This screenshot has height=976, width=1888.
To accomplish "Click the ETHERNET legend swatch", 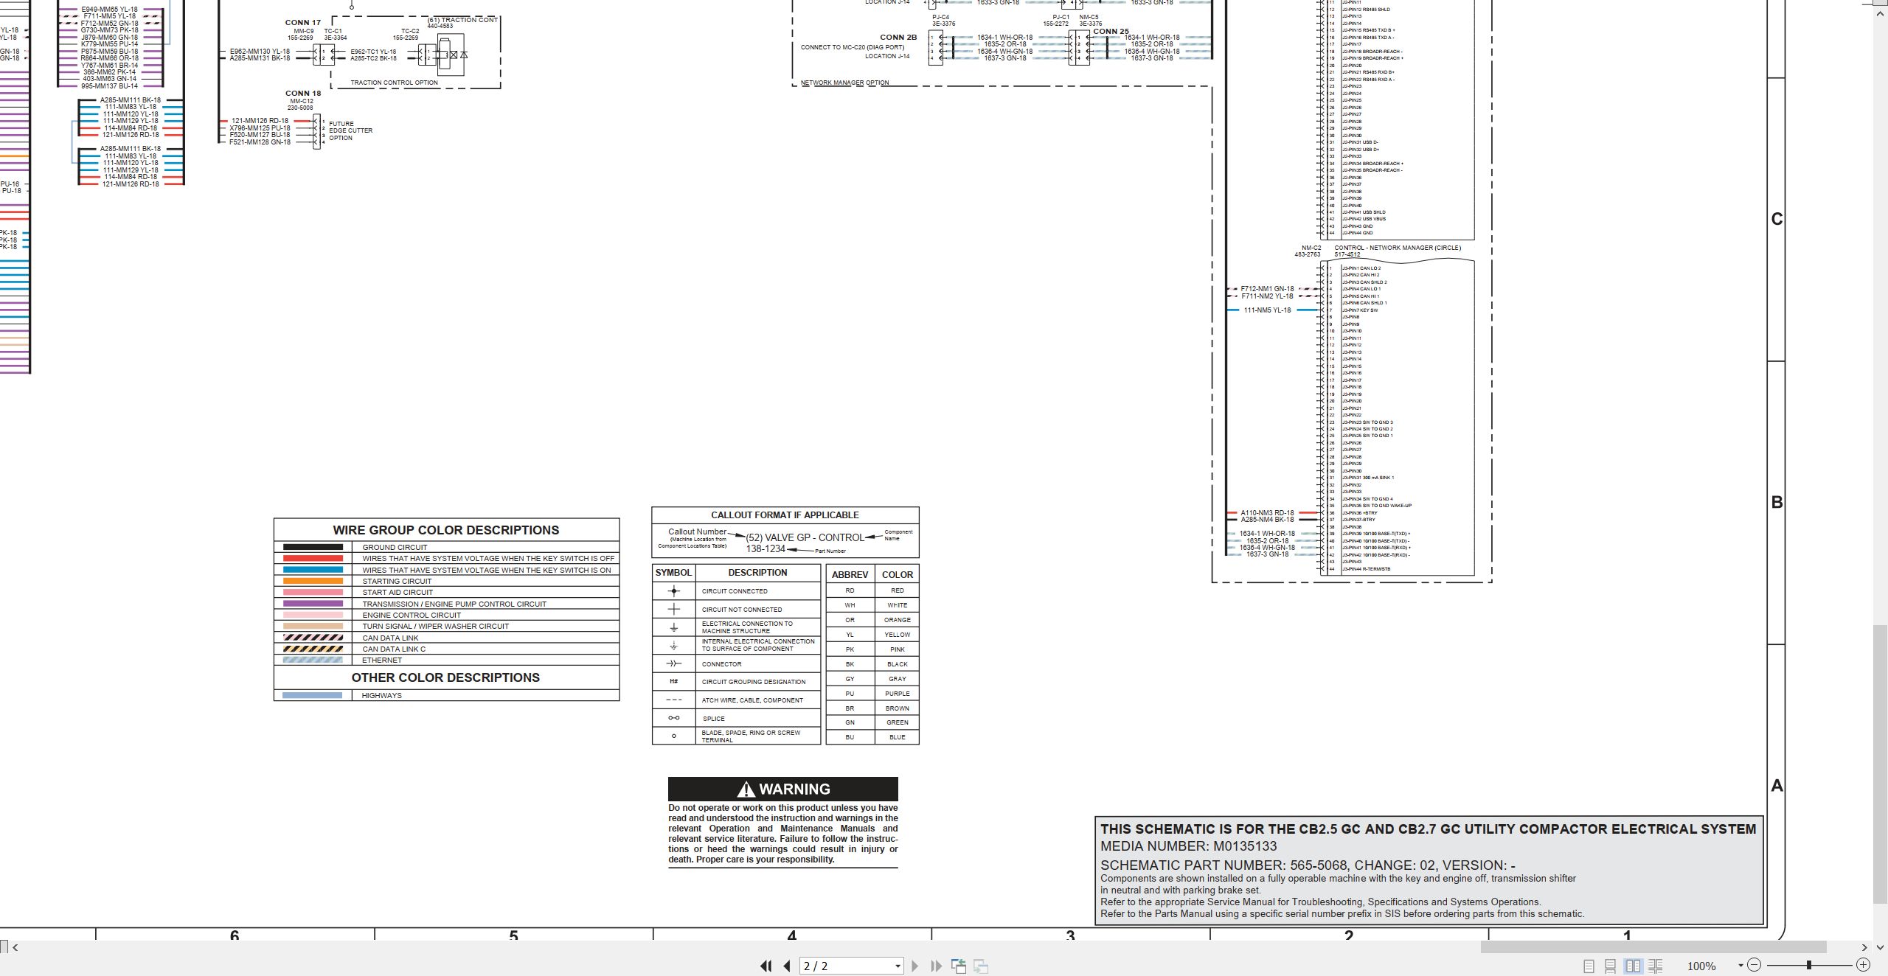I will click(313, 660).
